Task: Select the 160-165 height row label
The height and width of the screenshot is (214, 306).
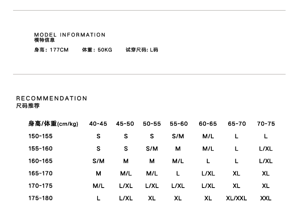Action: [40, 161]
